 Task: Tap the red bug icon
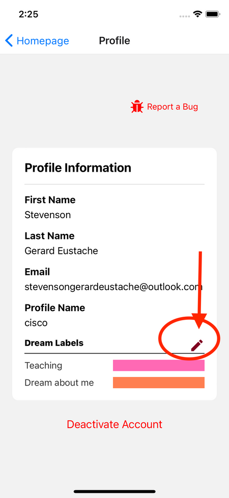point(137,107)
